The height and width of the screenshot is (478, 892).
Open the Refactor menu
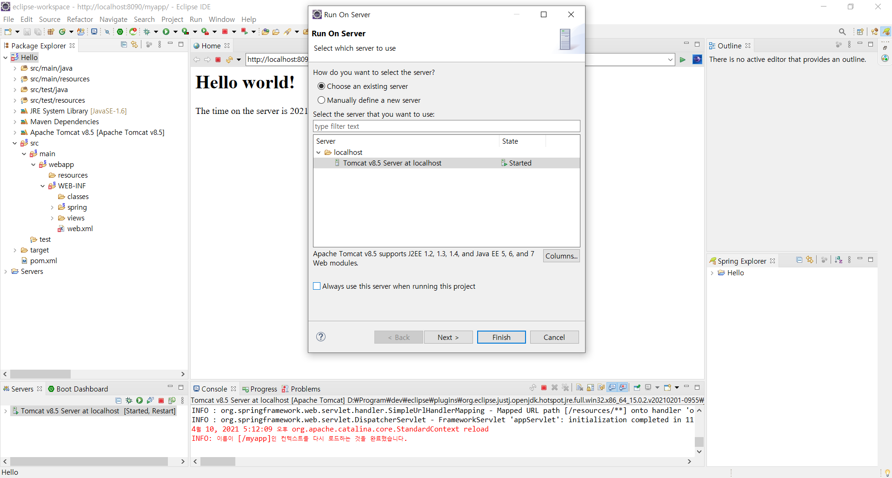point(80,19)
